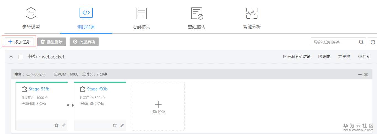
Task: Click the 测试任务 code monitor icon
Action: [x=86, y=13]
